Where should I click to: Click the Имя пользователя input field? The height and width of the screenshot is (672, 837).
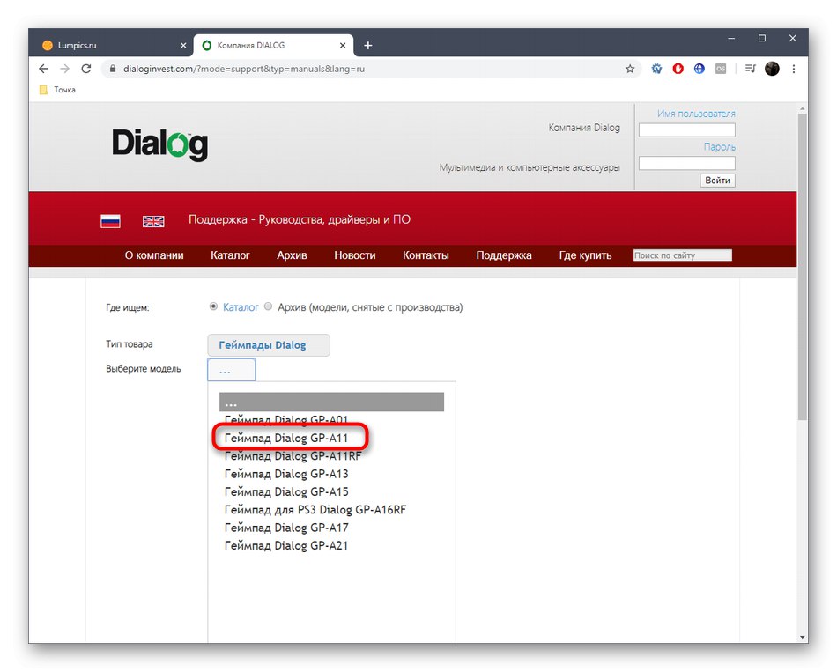[x=687, y=129]
